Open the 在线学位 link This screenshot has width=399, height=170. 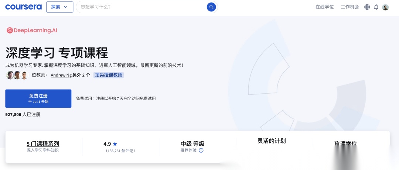pyautogui.click(x=324, y=7)
